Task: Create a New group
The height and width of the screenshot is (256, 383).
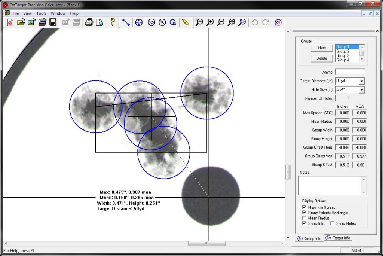Action: [321, 48]
